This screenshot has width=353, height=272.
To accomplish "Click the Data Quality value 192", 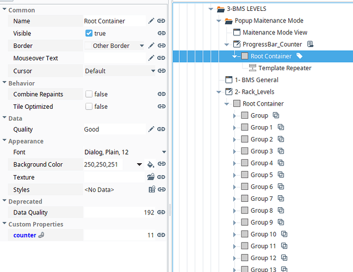I will (x=149, y=213).
